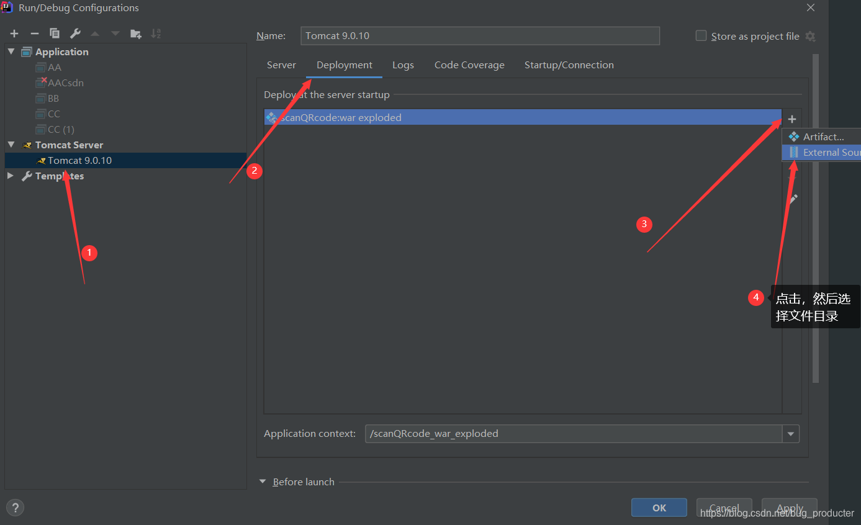Click the vertical scrollbar of settings panel

(x=815, y=217)
